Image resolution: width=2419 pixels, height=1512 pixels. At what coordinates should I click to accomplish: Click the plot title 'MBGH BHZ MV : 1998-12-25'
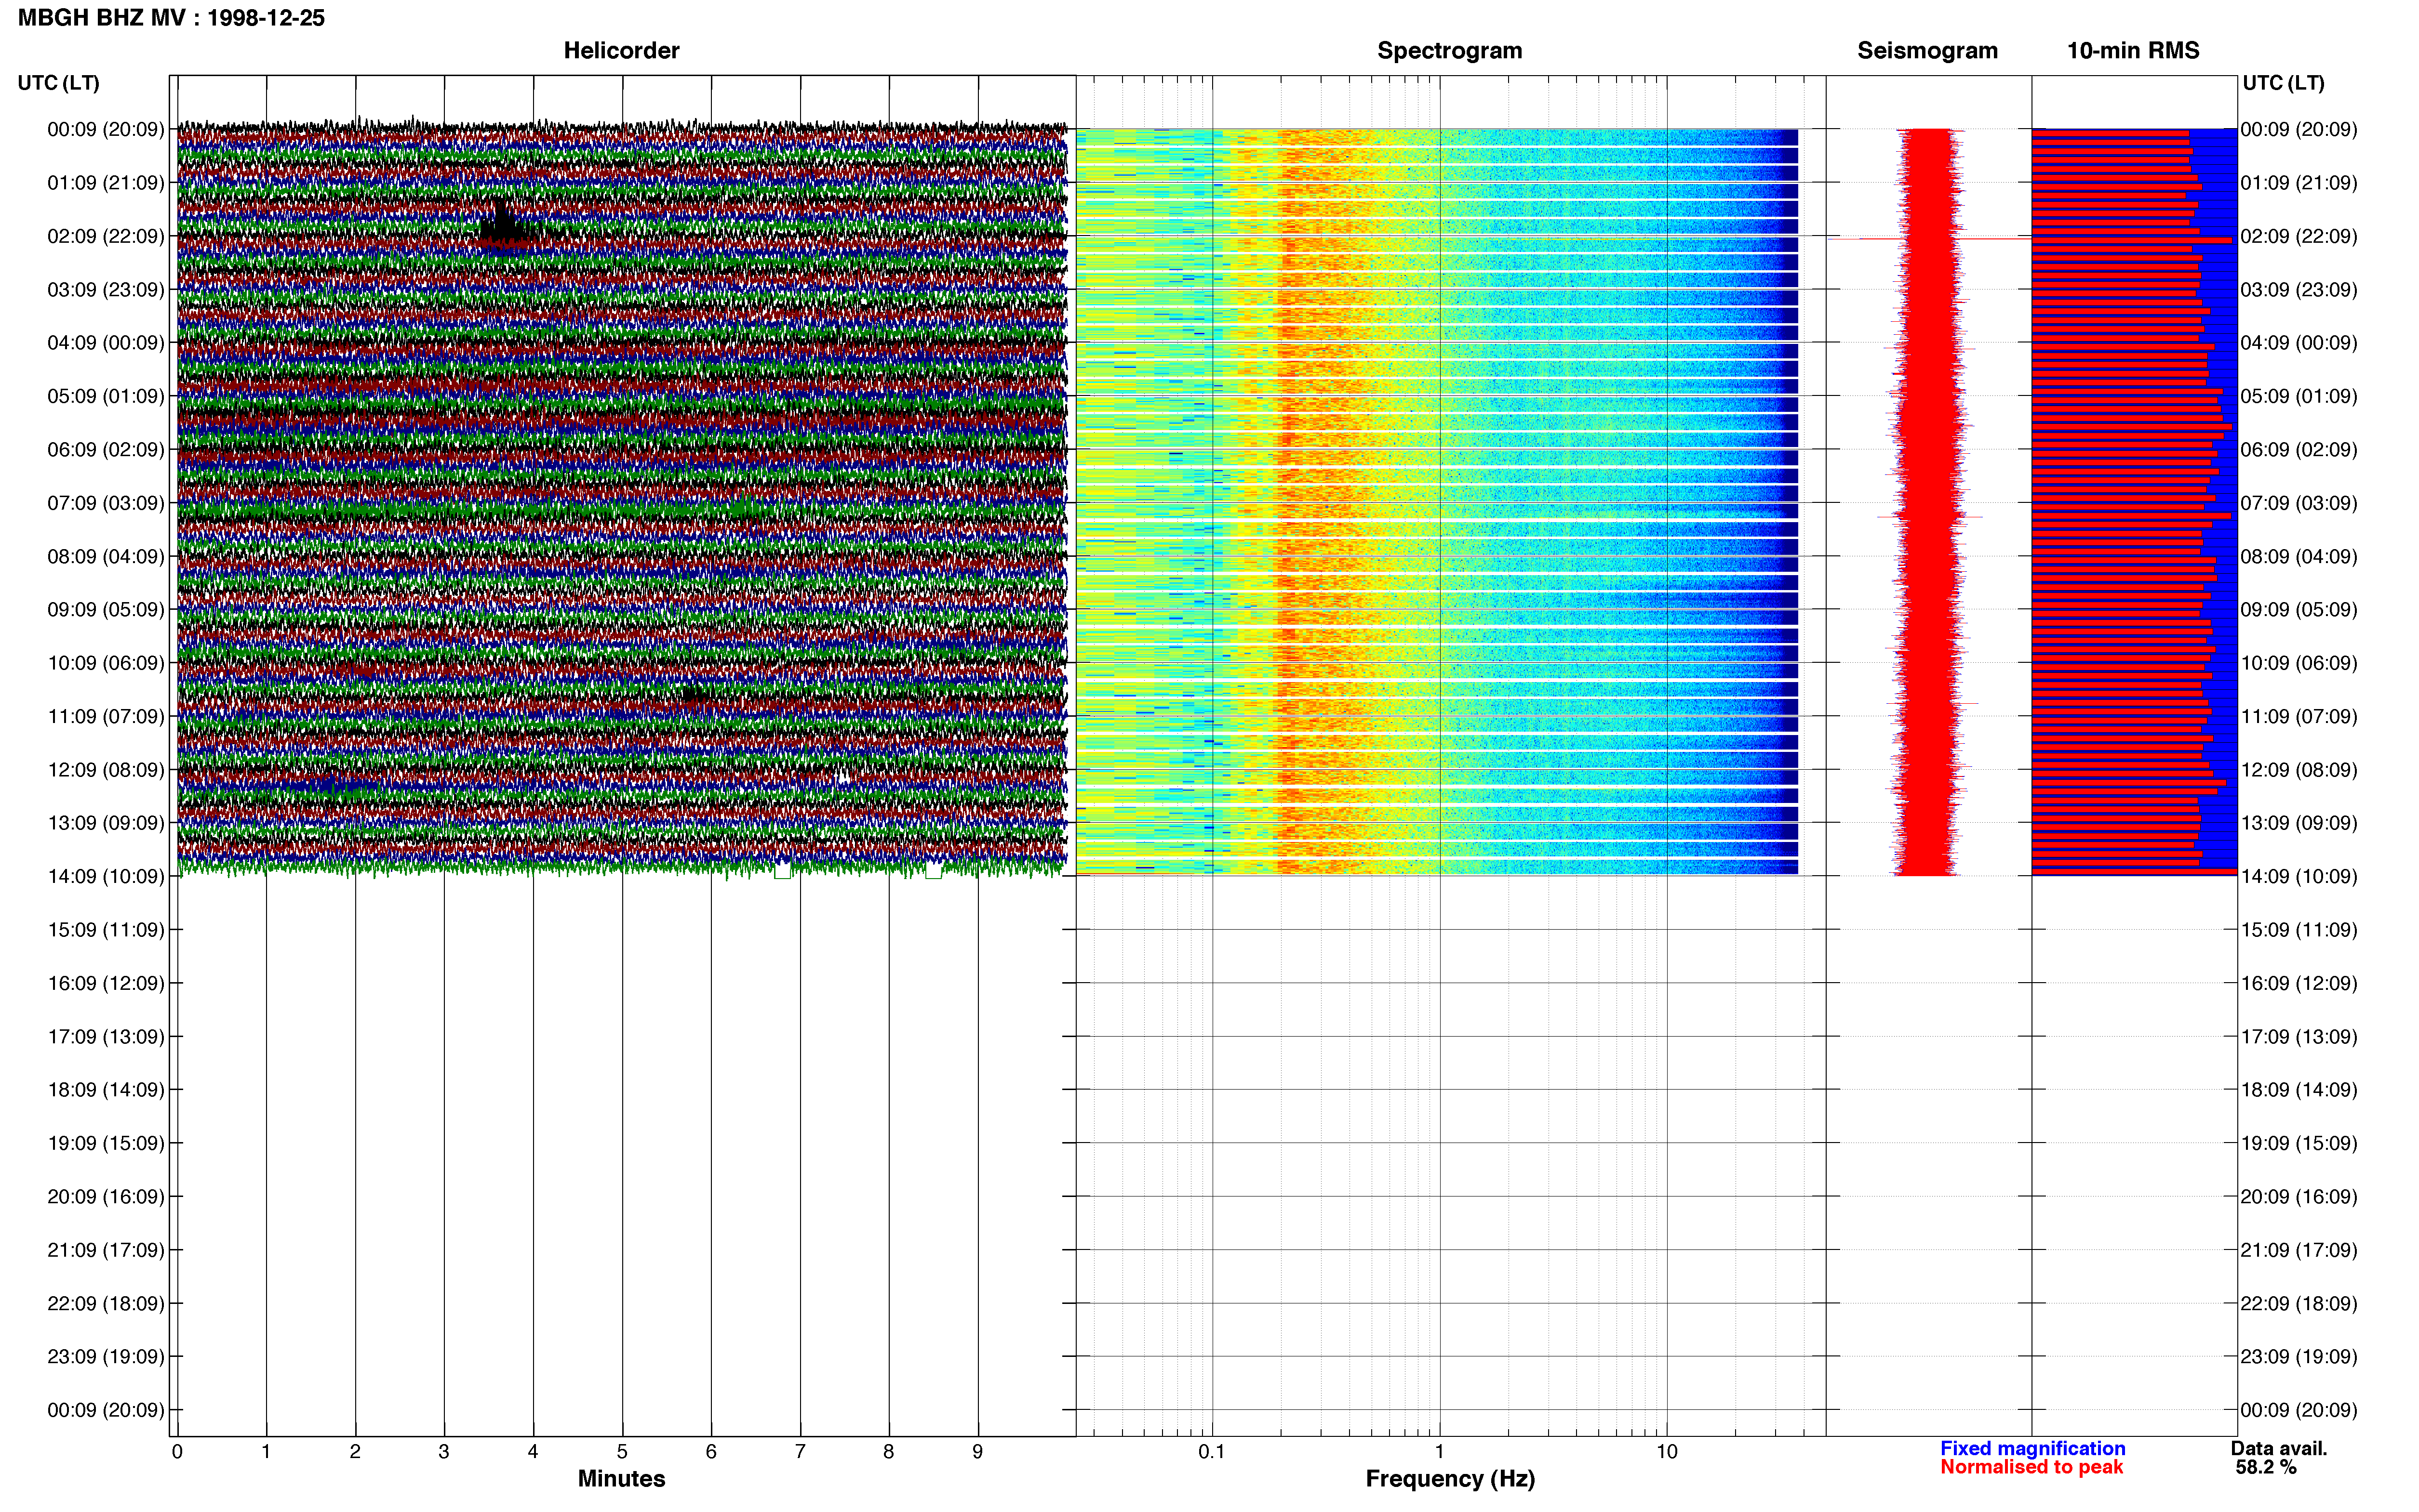[171, 18]
